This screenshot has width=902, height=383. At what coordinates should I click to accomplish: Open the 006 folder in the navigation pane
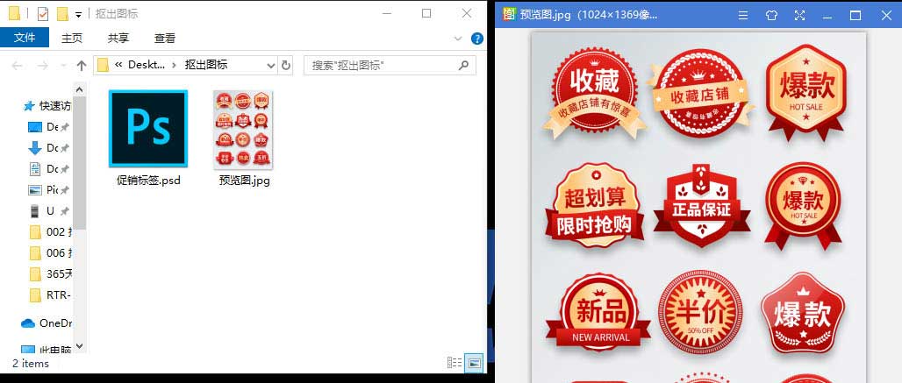tap(49, 252)
